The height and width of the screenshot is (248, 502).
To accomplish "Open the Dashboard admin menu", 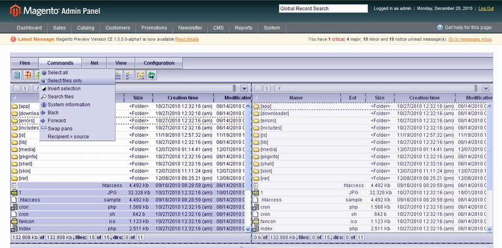I will 29,28.
